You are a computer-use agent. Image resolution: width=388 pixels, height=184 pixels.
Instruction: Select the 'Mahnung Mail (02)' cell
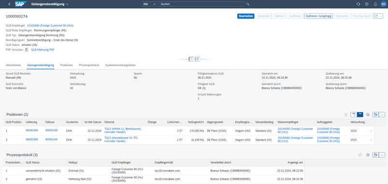click(80, 179)
